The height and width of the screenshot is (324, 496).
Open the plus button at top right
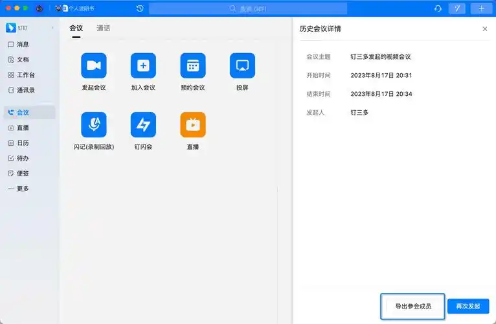(x=481, y=8)
